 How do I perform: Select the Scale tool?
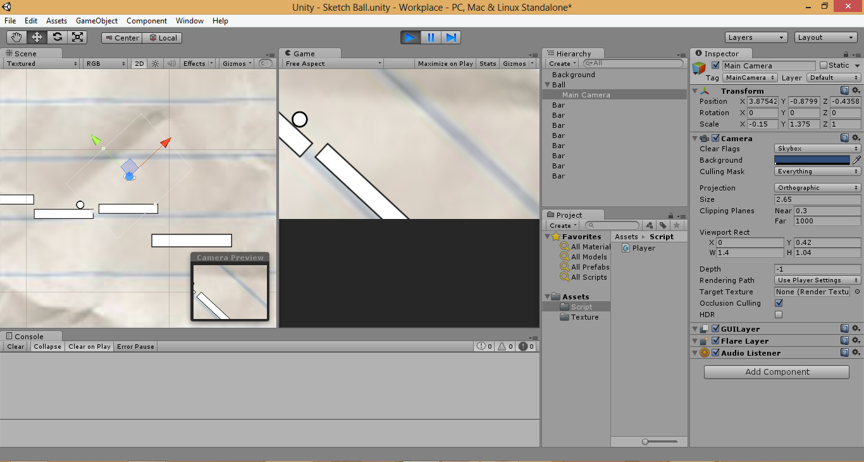pos(78,37)
